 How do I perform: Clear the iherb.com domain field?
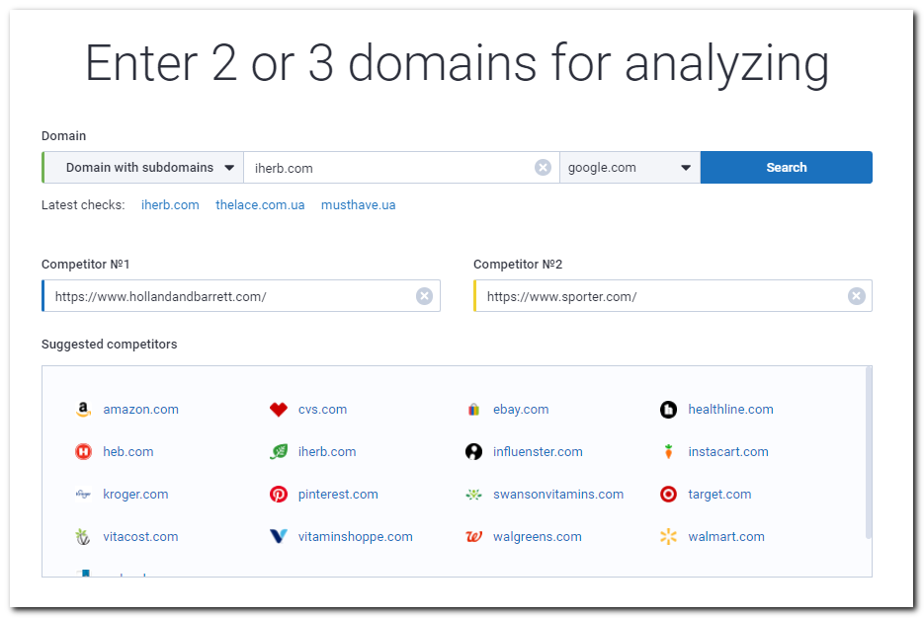click(x=543, y=168)
